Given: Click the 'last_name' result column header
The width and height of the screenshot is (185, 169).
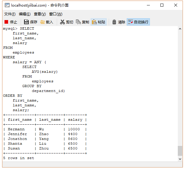Looking at the screenshot, I should 50,120.
